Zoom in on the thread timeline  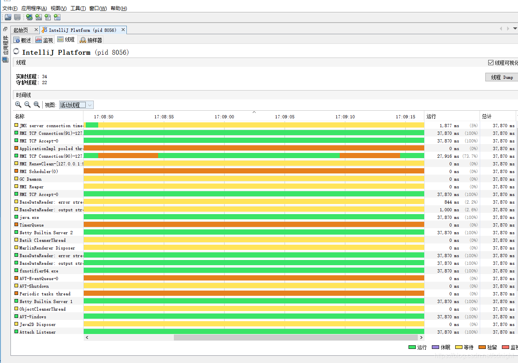tap(18, 105)
